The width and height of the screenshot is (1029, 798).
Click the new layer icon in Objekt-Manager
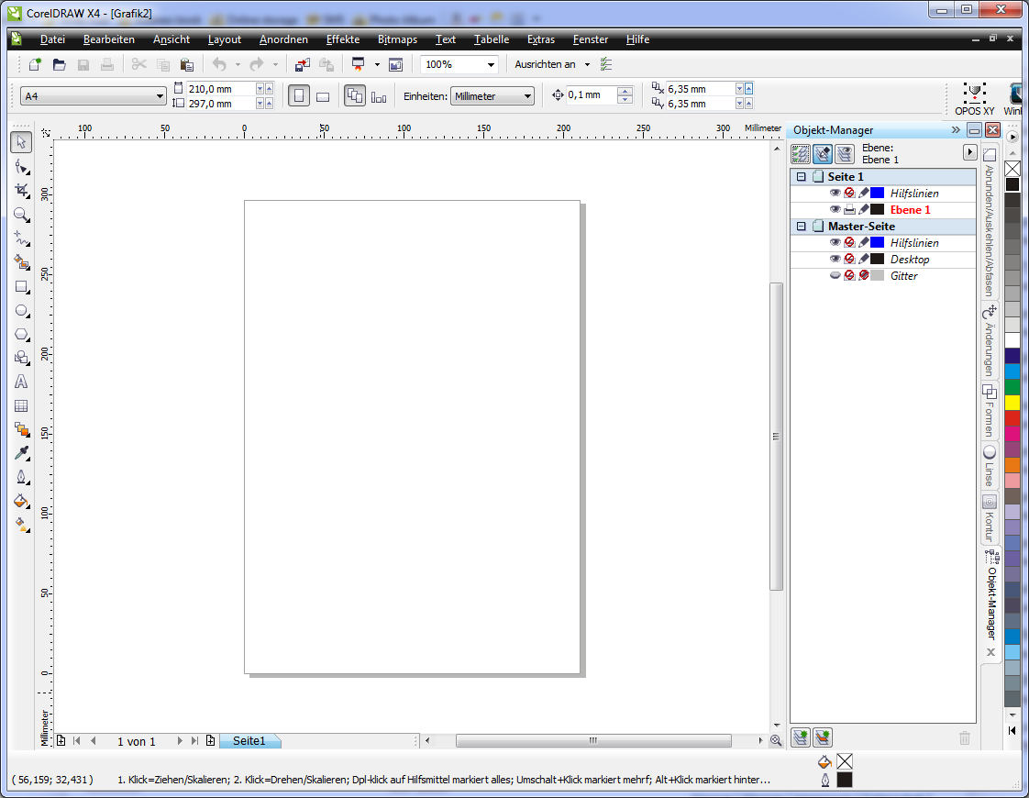coord(801,737)
